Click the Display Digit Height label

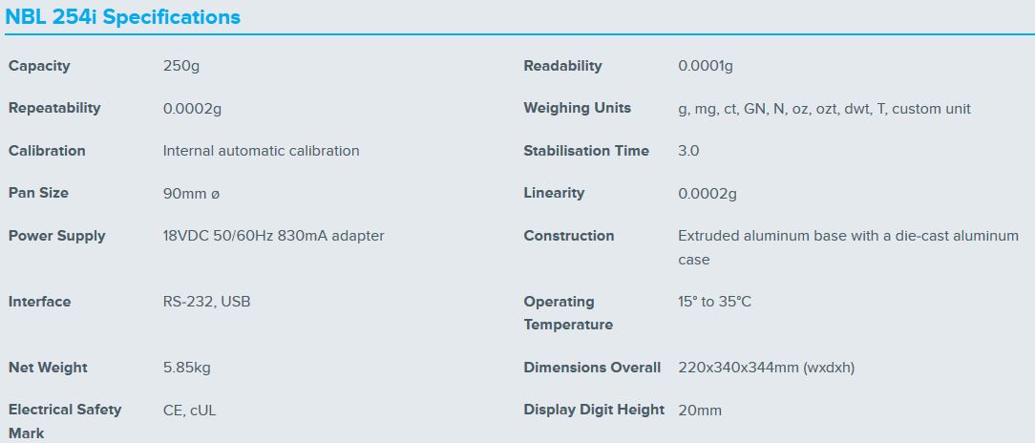click(x=593, y=410)
